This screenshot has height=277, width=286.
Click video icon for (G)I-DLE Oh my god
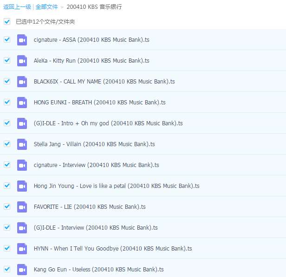click(22, 123)
